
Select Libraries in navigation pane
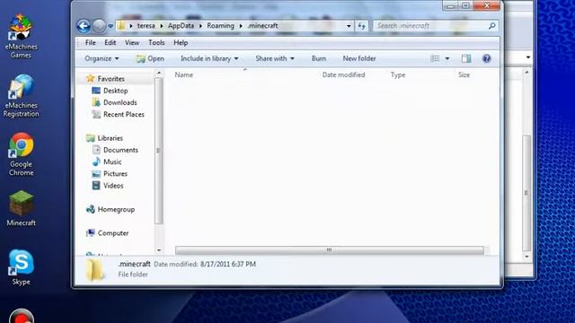(110, 138)
